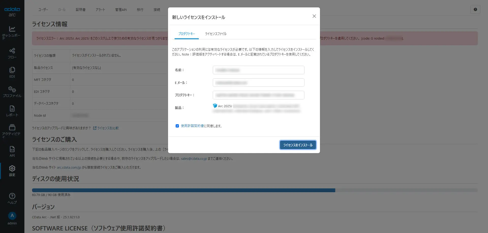Open the Dashboard icon in sidebar
488x233 pixels.
tap(12, 29)
